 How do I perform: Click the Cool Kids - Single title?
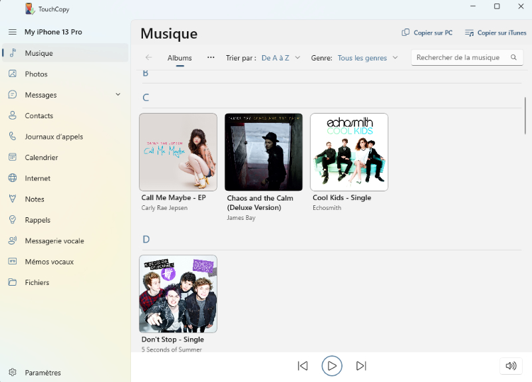[x=342, y=197]
